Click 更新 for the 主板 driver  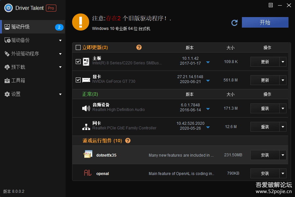point(265,62)
